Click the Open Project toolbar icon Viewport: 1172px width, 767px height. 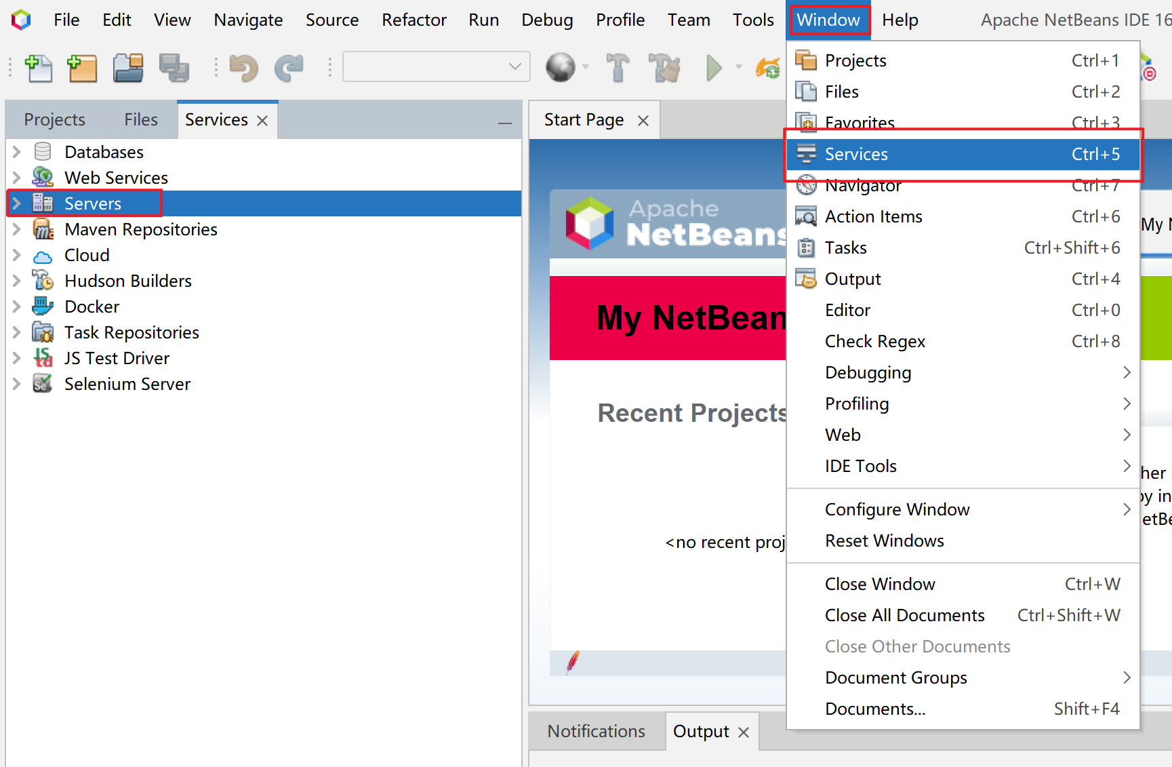pos(128,68)
